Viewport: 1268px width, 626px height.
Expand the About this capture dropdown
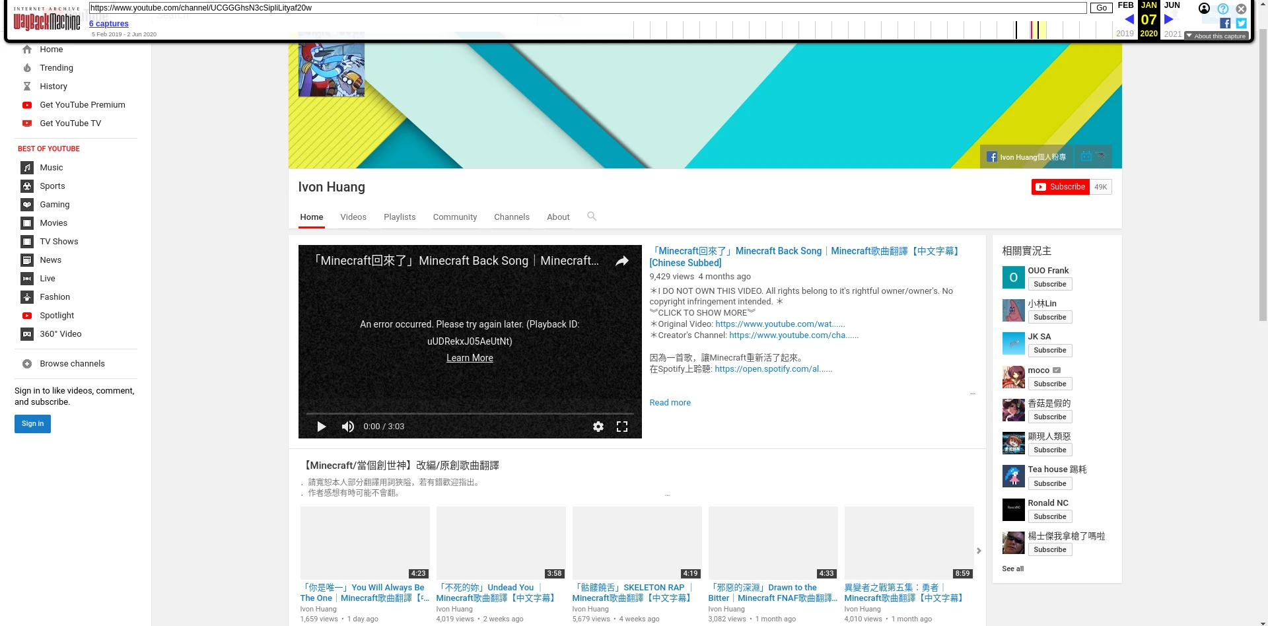coord(1215,36)
